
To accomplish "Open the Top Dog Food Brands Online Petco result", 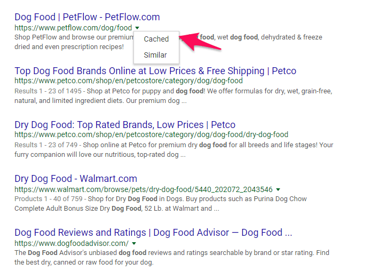I will click(155, 71).
